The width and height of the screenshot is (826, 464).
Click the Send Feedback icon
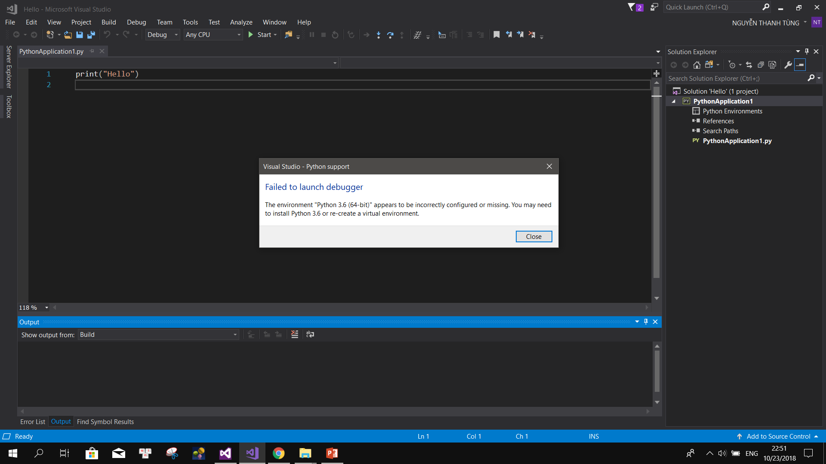click(x=654, y=7)
